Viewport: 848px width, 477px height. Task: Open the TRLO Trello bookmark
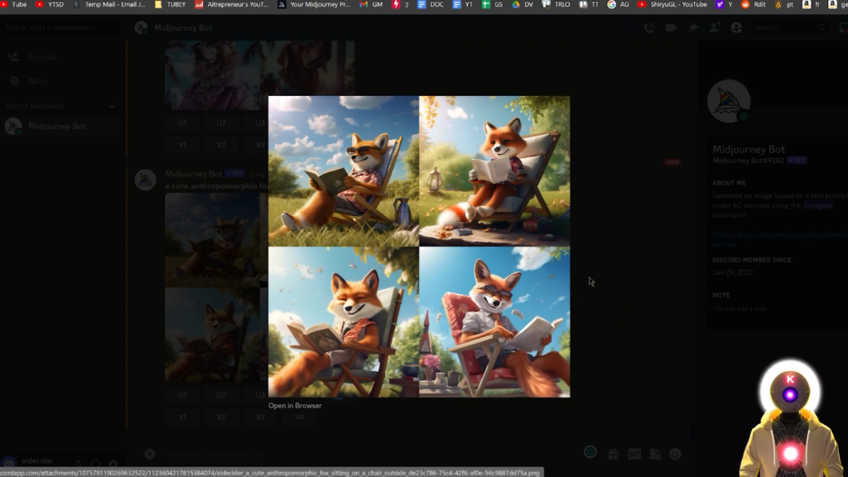pos(556,4)
